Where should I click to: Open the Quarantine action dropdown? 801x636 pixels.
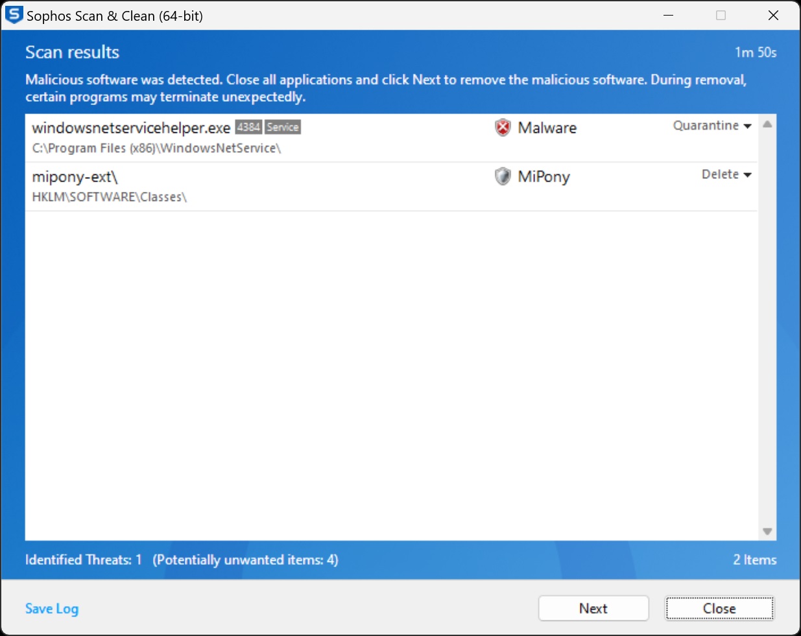(712, 126)
